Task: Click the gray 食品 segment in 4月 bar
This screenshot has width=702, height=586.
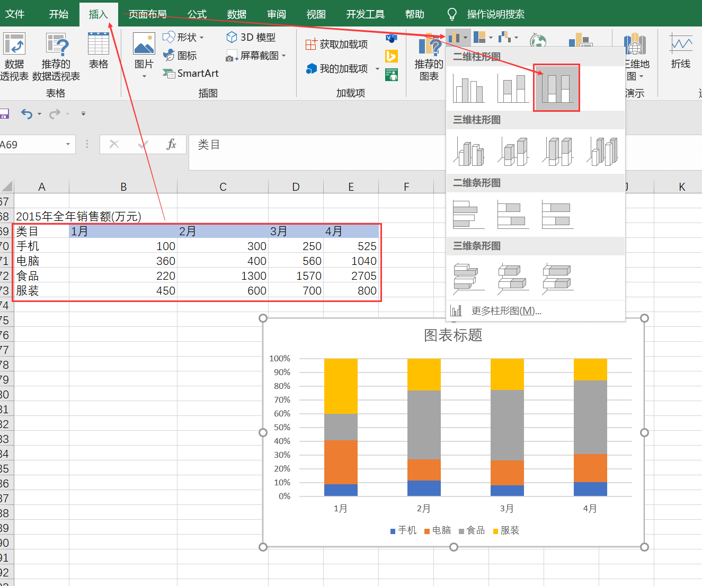Action: 590,417
